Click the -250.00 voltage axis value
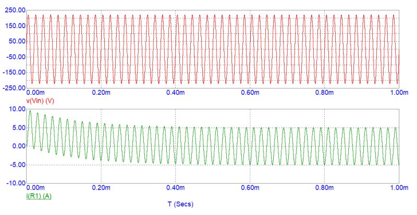This screenshot has height=215, width=417. [14, 87]
